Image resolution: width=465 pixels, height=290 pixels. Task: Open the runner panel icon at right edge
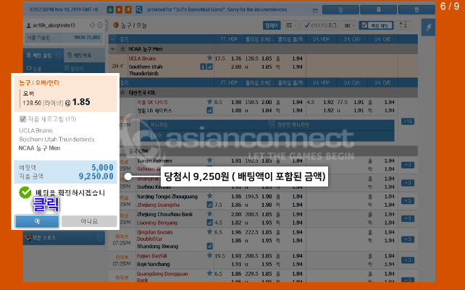tap(428, 27)
